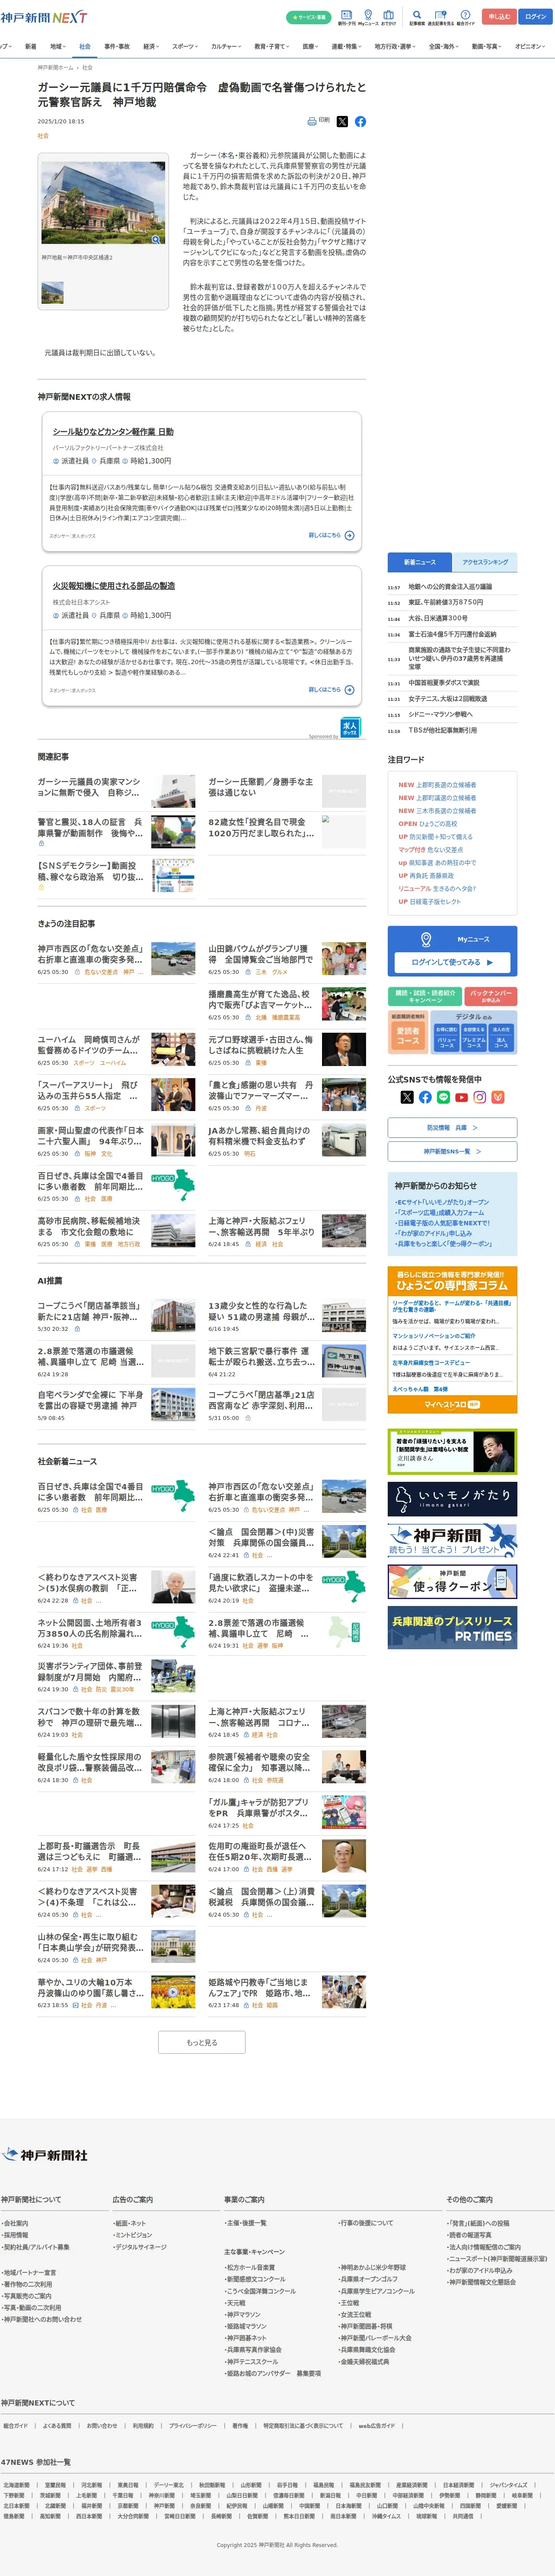
Task: Open the 立川談春 special interview banner
Action: (x=452, y=1452)
